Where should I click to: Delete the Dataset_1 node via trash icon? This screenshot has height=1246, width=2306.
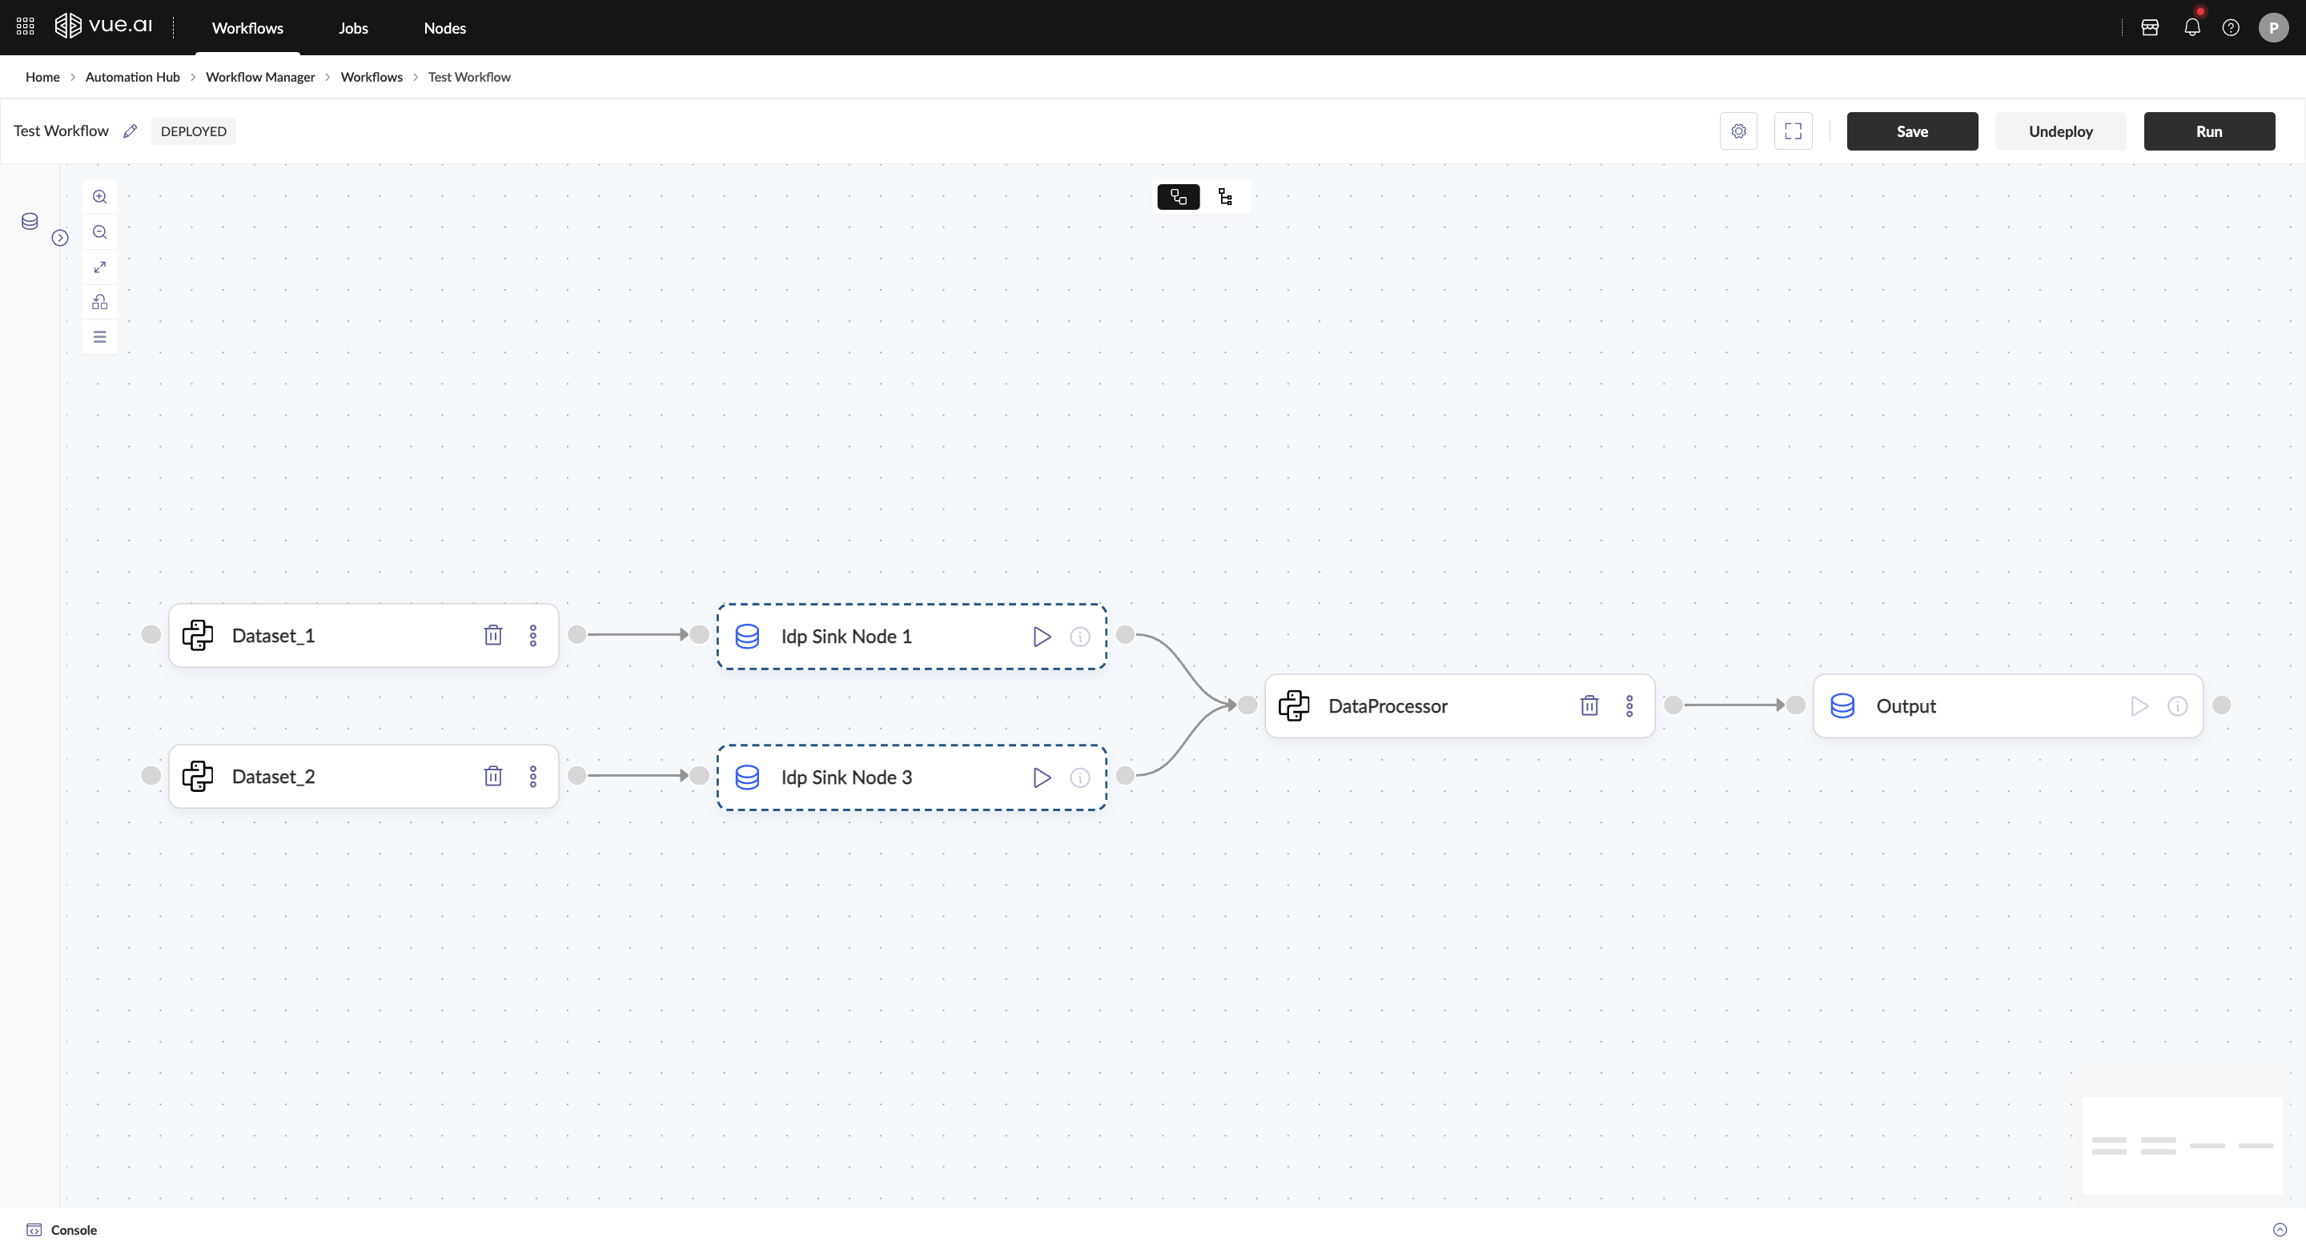(x=492, y=636)
